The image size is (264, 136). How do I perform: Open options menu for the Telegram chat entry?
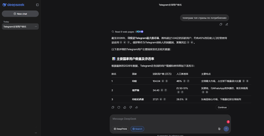(36, 27)
